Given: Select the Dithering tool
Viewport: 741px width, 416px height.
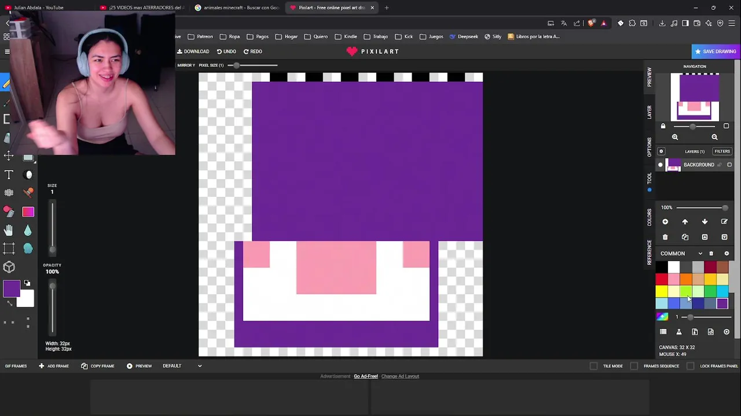Looking at the screenshot, I should coord(9,192).
